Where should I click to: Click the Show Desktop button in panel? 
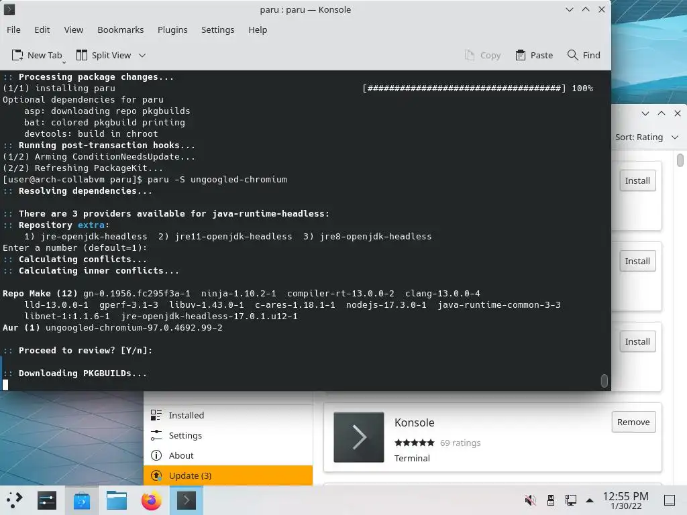tap(670, 500)
